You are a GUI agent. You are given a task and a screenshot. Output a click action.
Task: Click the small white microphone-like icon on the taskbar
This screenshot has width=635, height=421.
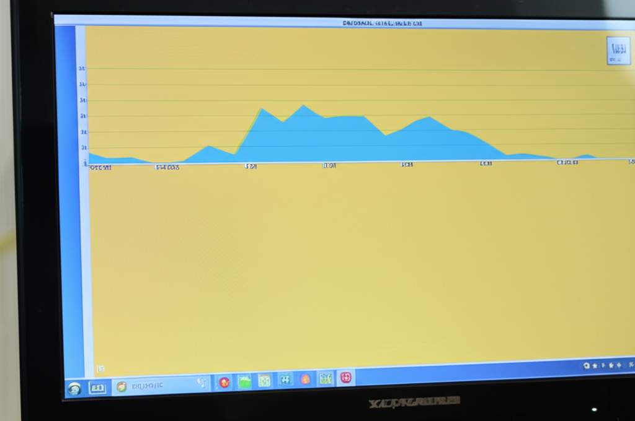(x=202, y=383)
